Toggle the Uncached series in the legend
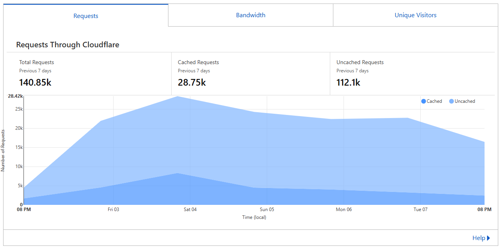 tap(462, 101)
